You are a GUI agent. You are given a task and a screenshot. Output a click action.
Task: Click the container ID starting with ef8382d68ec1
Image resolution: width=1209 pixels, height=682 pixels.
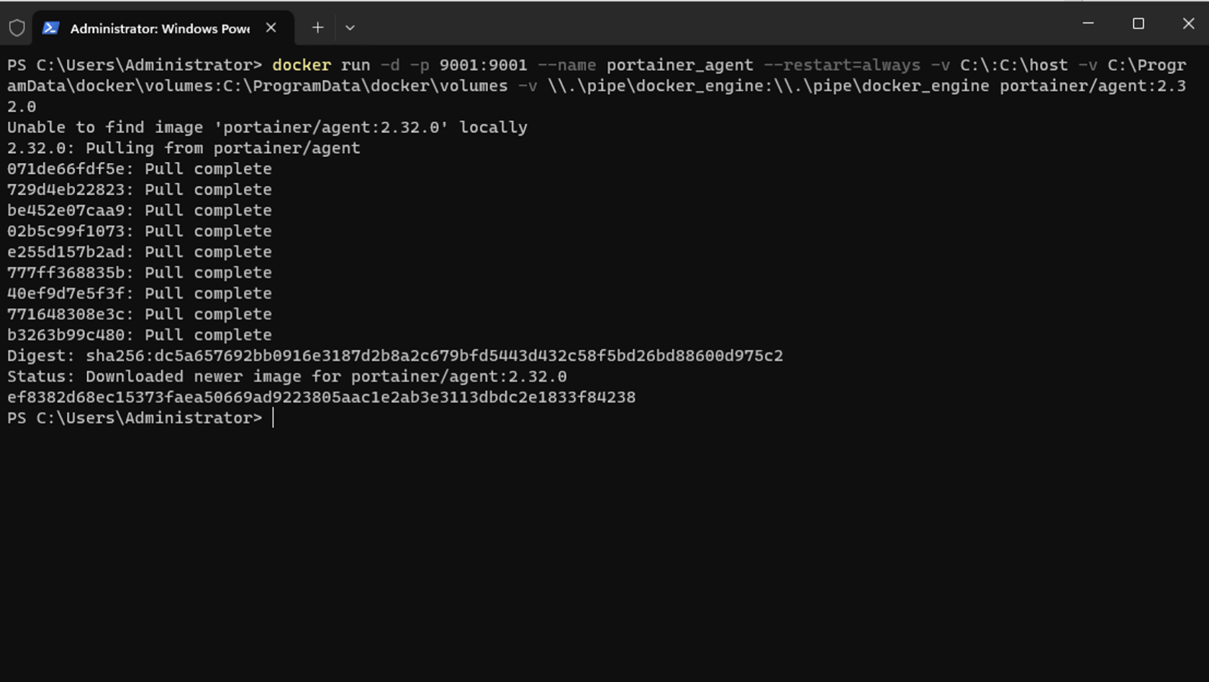(321, 397)
